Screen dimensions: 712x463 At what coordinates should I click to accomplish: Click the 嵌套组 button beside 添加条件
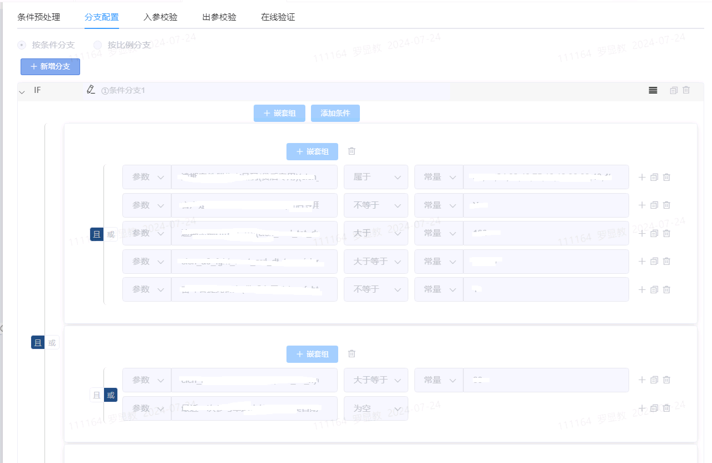279,113
